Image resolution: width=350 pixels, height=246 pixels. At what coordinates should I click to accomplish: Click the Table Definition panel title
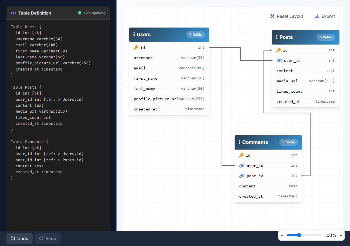coord(35,13)
